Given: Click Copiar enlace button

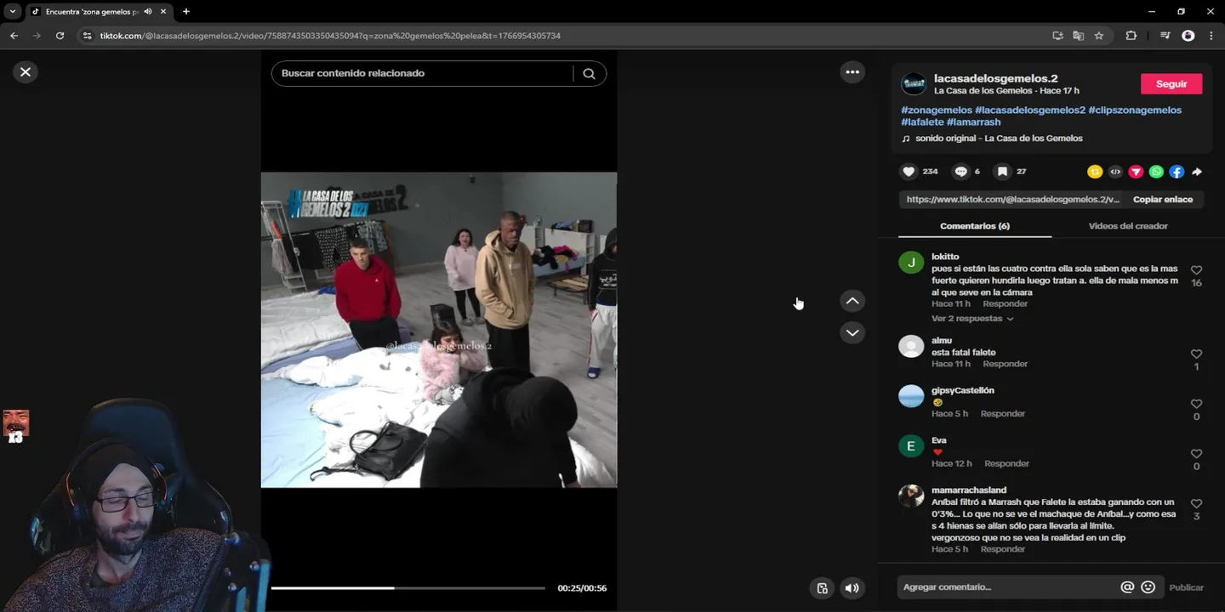Looking at the screenshot, I should (x=1163, y=200).
